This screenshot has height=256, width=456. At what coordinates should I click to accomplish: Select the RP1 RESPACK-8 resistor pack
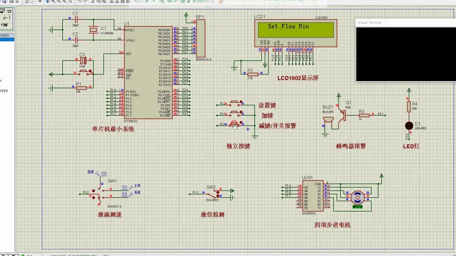click(x=200, y=38)
